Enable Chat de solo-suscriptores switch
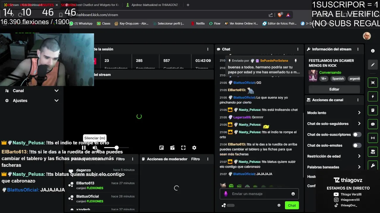Viewport: 380px width, 213px height. pyautogui.click(x=357, y=135)
